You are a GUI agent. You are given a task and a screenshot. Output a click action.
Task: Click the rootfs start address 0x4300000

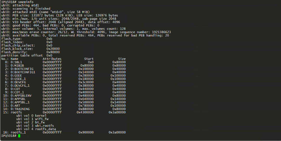pyautogui.click(x=85, y=112)
